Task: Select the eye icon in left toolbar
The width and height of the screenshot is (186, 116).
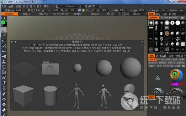Action: 4,99
